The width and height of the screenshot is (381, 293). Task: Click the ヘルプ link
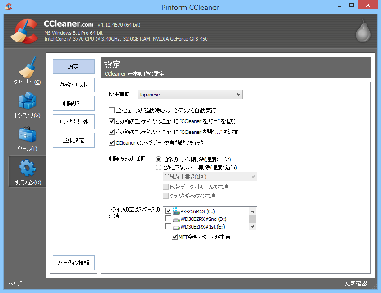(x=15, y=284)
